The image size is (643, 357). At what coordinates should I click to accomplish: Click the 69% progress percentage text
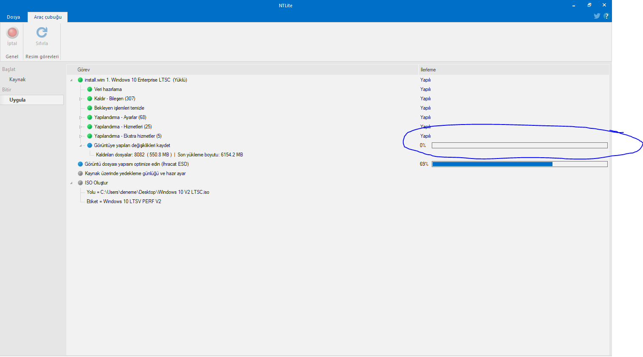pos(424,164)
